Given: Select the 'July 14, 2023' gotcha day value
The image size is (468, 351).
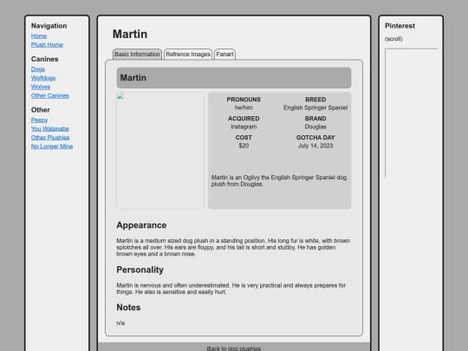Looking at the screenshot, I should 315,146.
